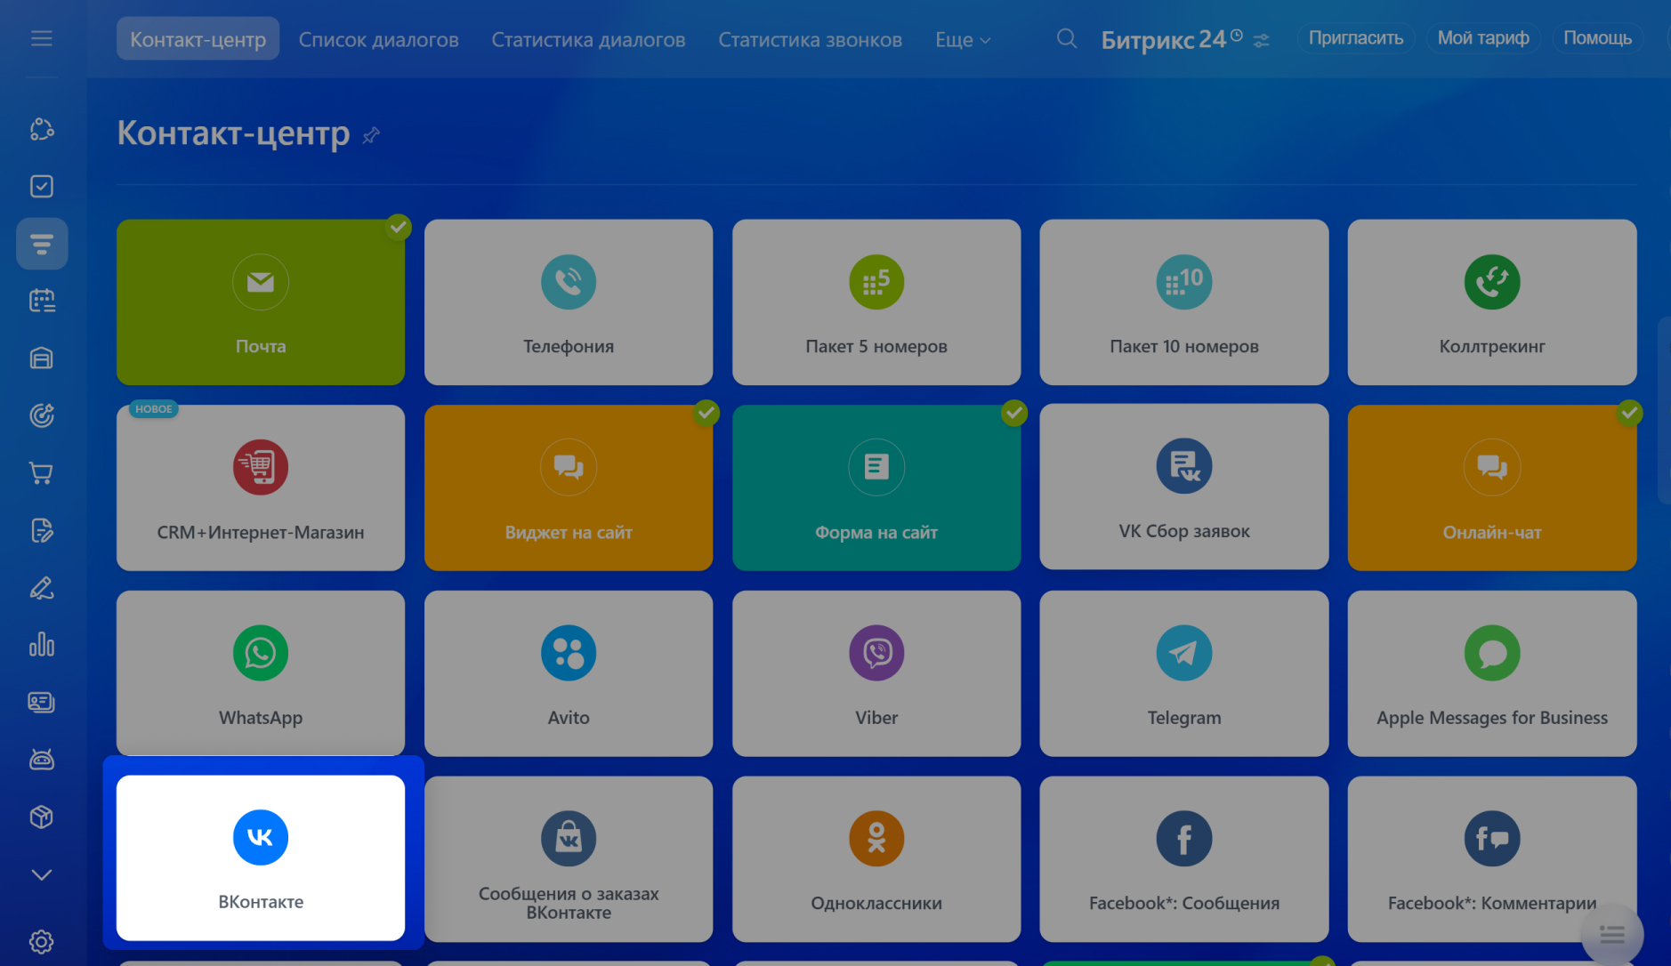Click the floating list button bottom-right
The width and height of the screenshot is (1671, 966).
pyautogui.click(x=1611, y=934)
